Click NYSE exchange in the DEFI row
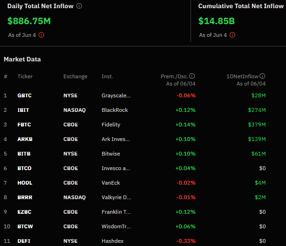The height and width of the screenshot is (246, 286). (x=70, y=241)
